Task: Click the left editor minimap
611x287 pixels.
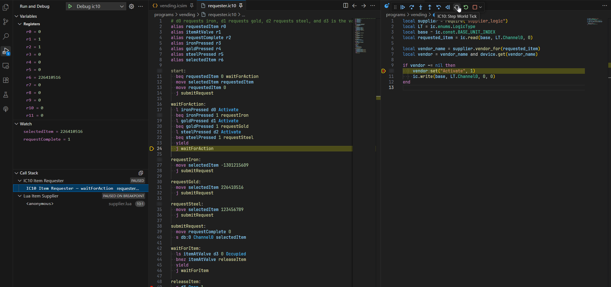Action: [364, 36]
